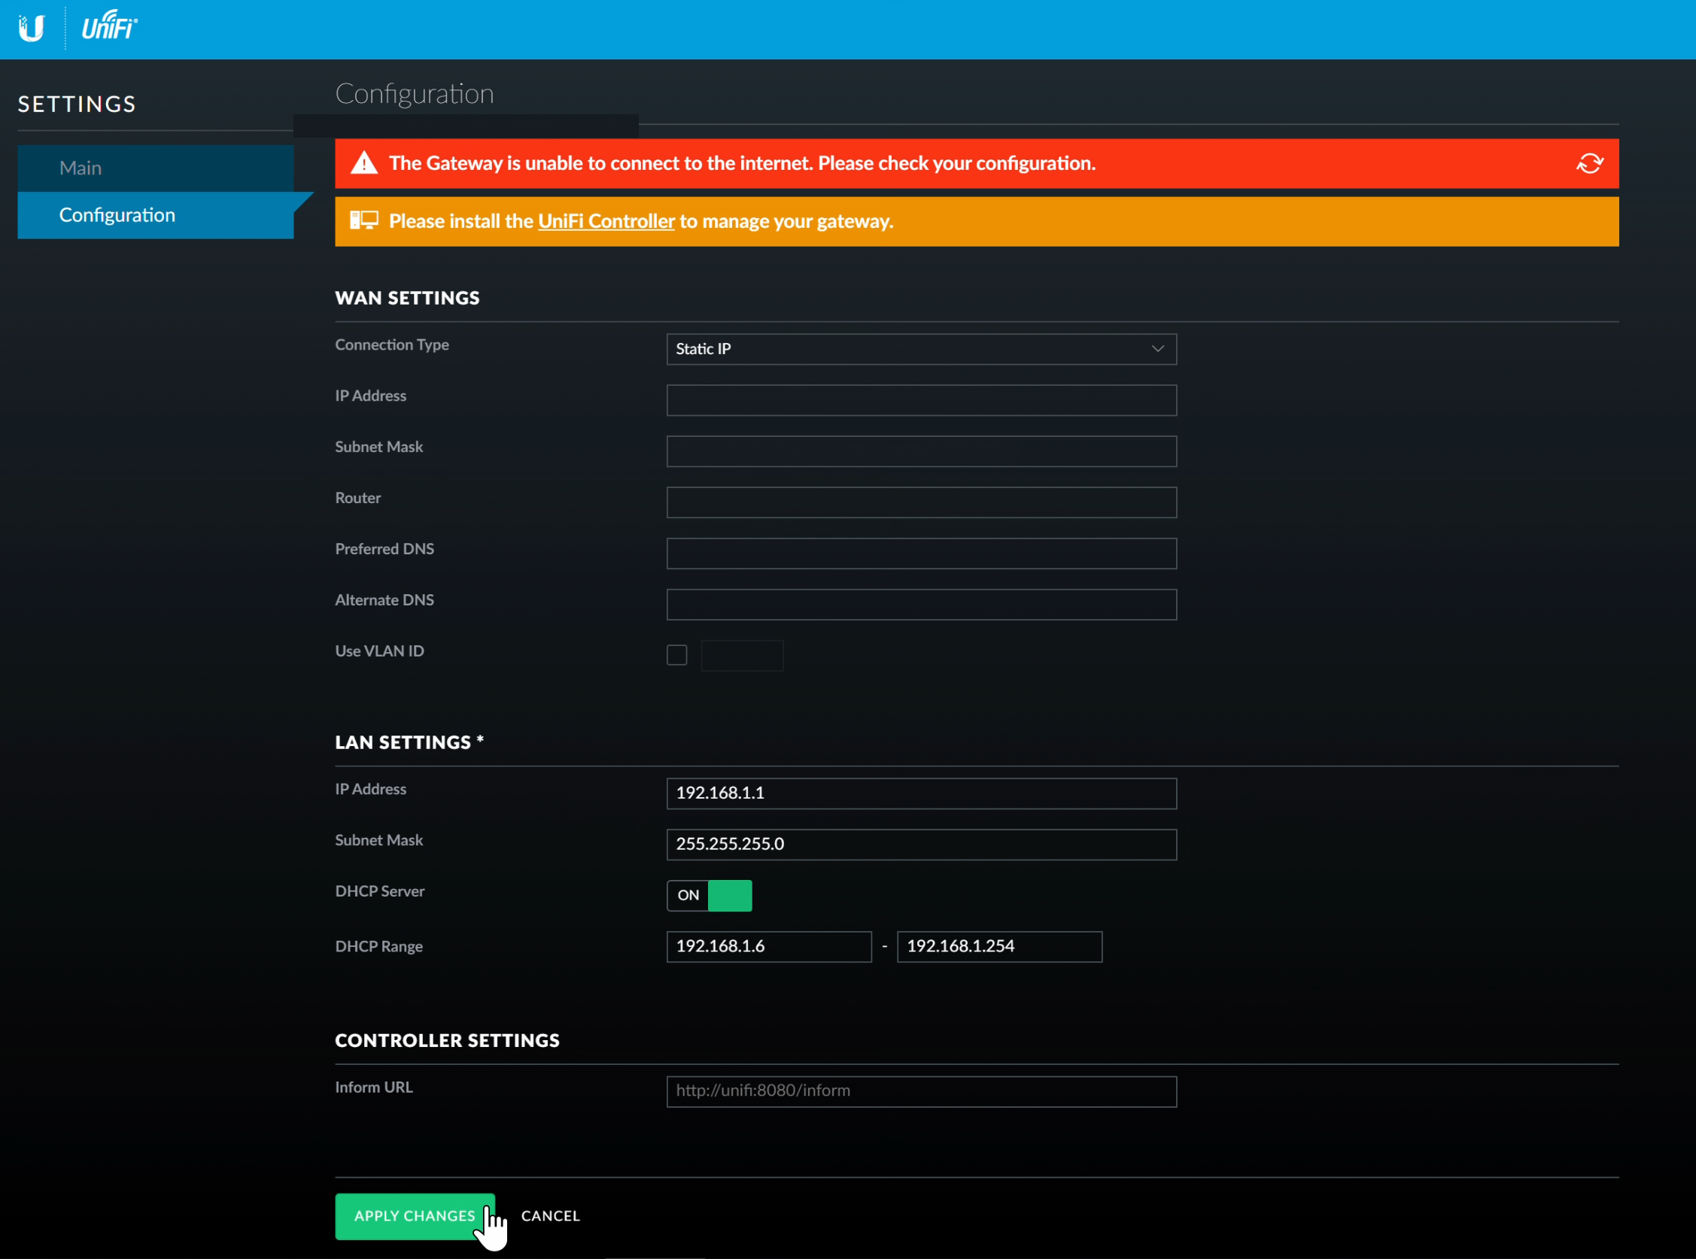1696x1259 pixels.
Task: Click the Cancel button
Action: [550, 1215]
